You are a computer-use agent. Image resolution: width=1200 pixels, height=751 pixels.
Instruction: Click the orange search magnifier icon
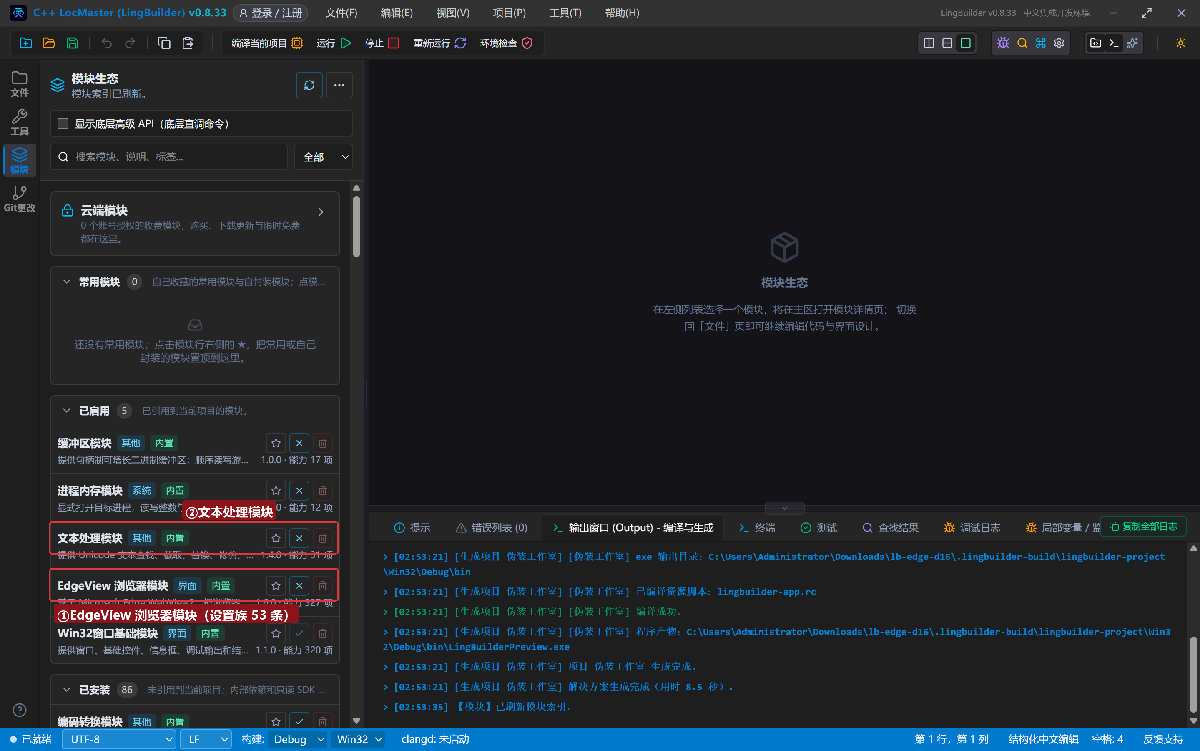coord(1022,43)
